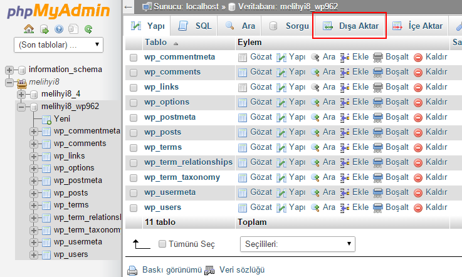The width and height of the screenshot is (462, 277).
Task: Click Boşalt icon in wp_users row
Action: point(378,208)
